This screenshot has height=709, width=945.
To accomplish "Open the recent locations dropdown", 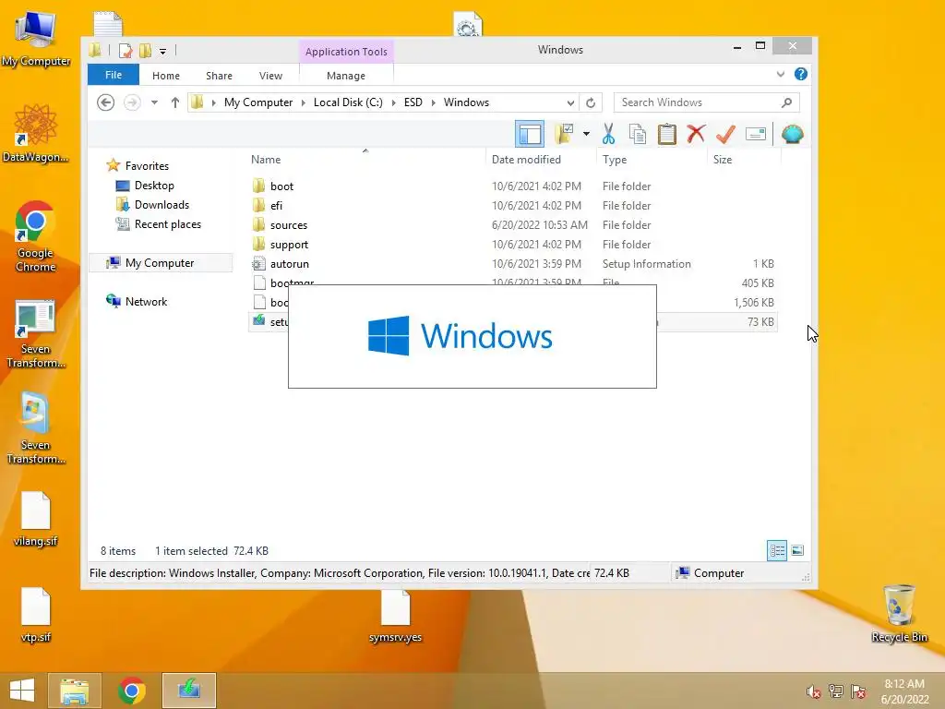I will click(154, 102).
